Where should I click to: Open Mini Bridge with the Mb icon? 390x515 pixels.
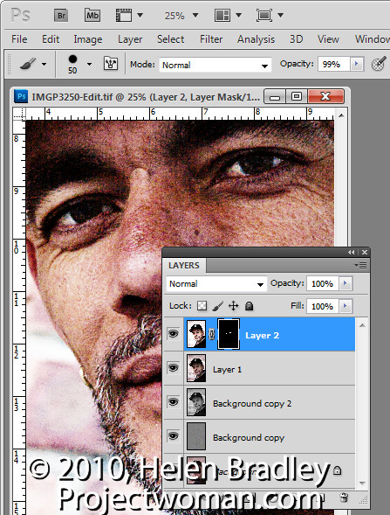click(92, 16)
